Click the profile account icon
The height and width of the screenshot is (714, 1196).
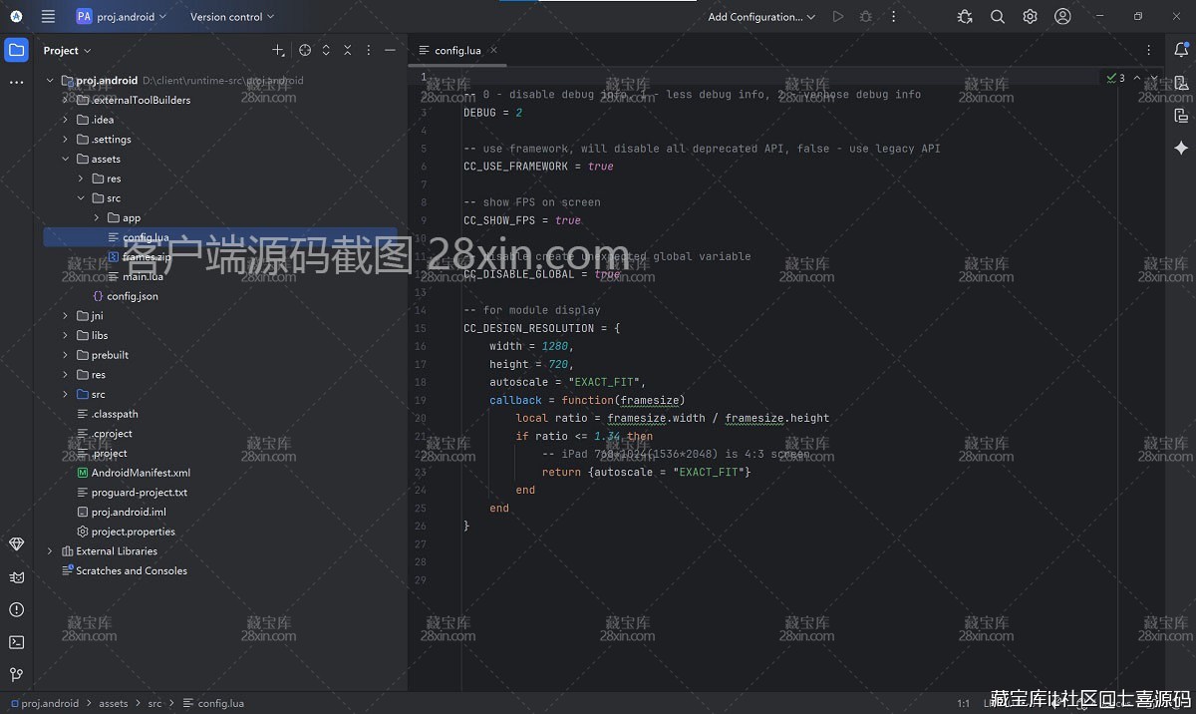pos(1062,16)
